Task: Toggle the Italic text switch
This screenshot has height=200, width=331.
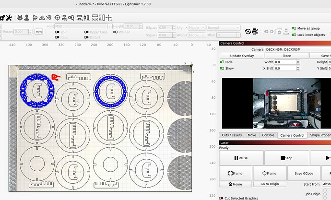Action: tap(57, 37)
